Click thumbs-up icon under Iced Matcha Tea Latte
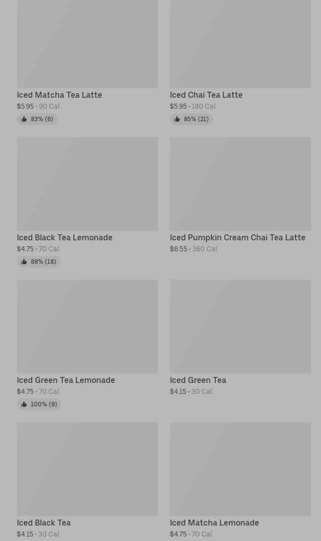Screen dimensions: 321x541 pos(24,119)
